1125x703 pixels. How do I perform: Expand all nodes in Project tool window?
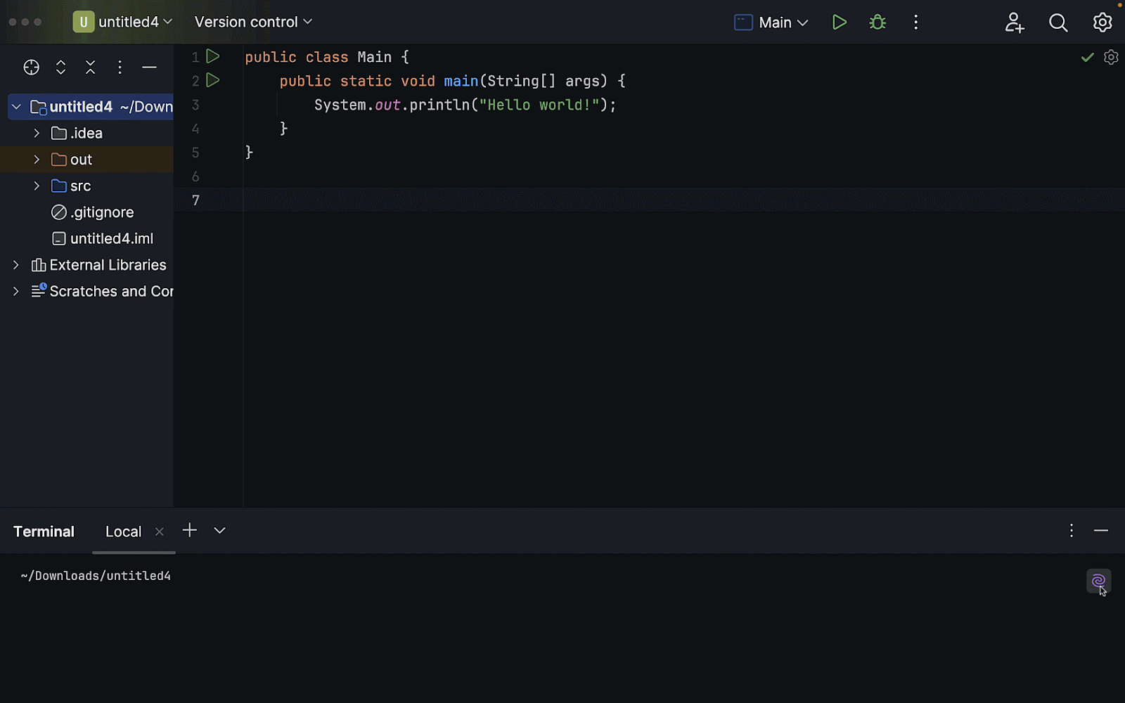(x=61, y=67)
